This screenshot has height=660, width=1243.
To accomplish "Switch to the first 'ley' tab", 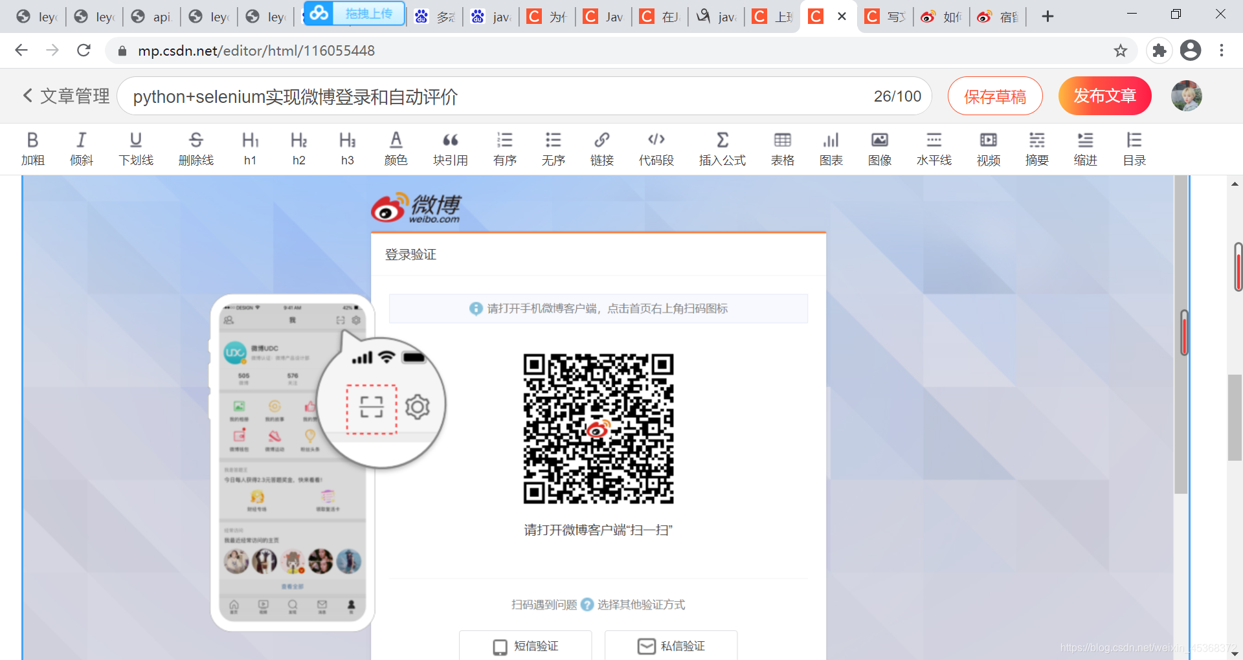I will [x=37, y=17].
